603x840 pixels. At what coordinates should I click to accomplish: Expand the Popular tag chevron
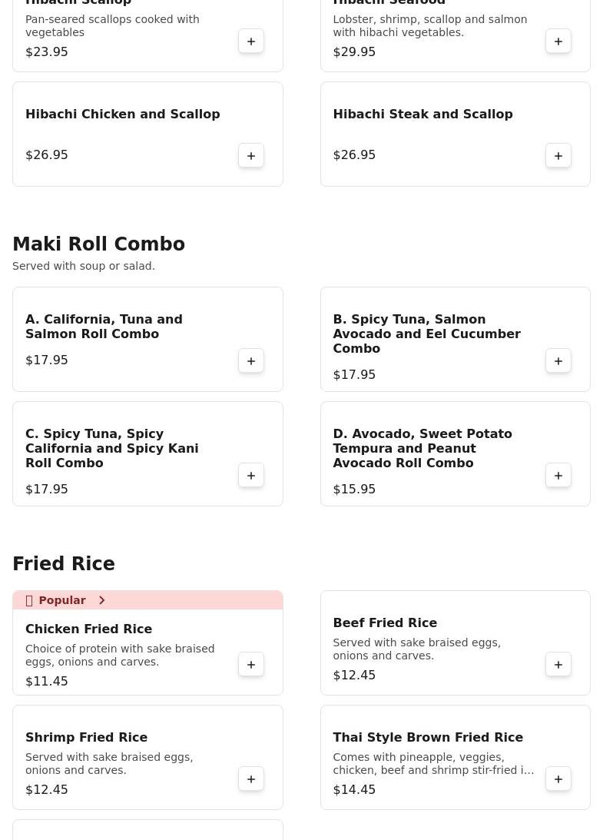point(101,600)
